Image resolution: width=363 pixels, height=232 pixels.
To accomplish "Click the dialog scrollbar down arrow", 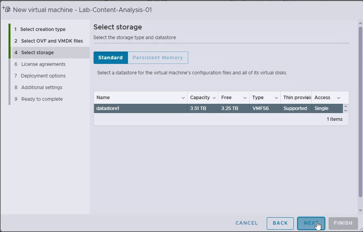I will 360,210.
